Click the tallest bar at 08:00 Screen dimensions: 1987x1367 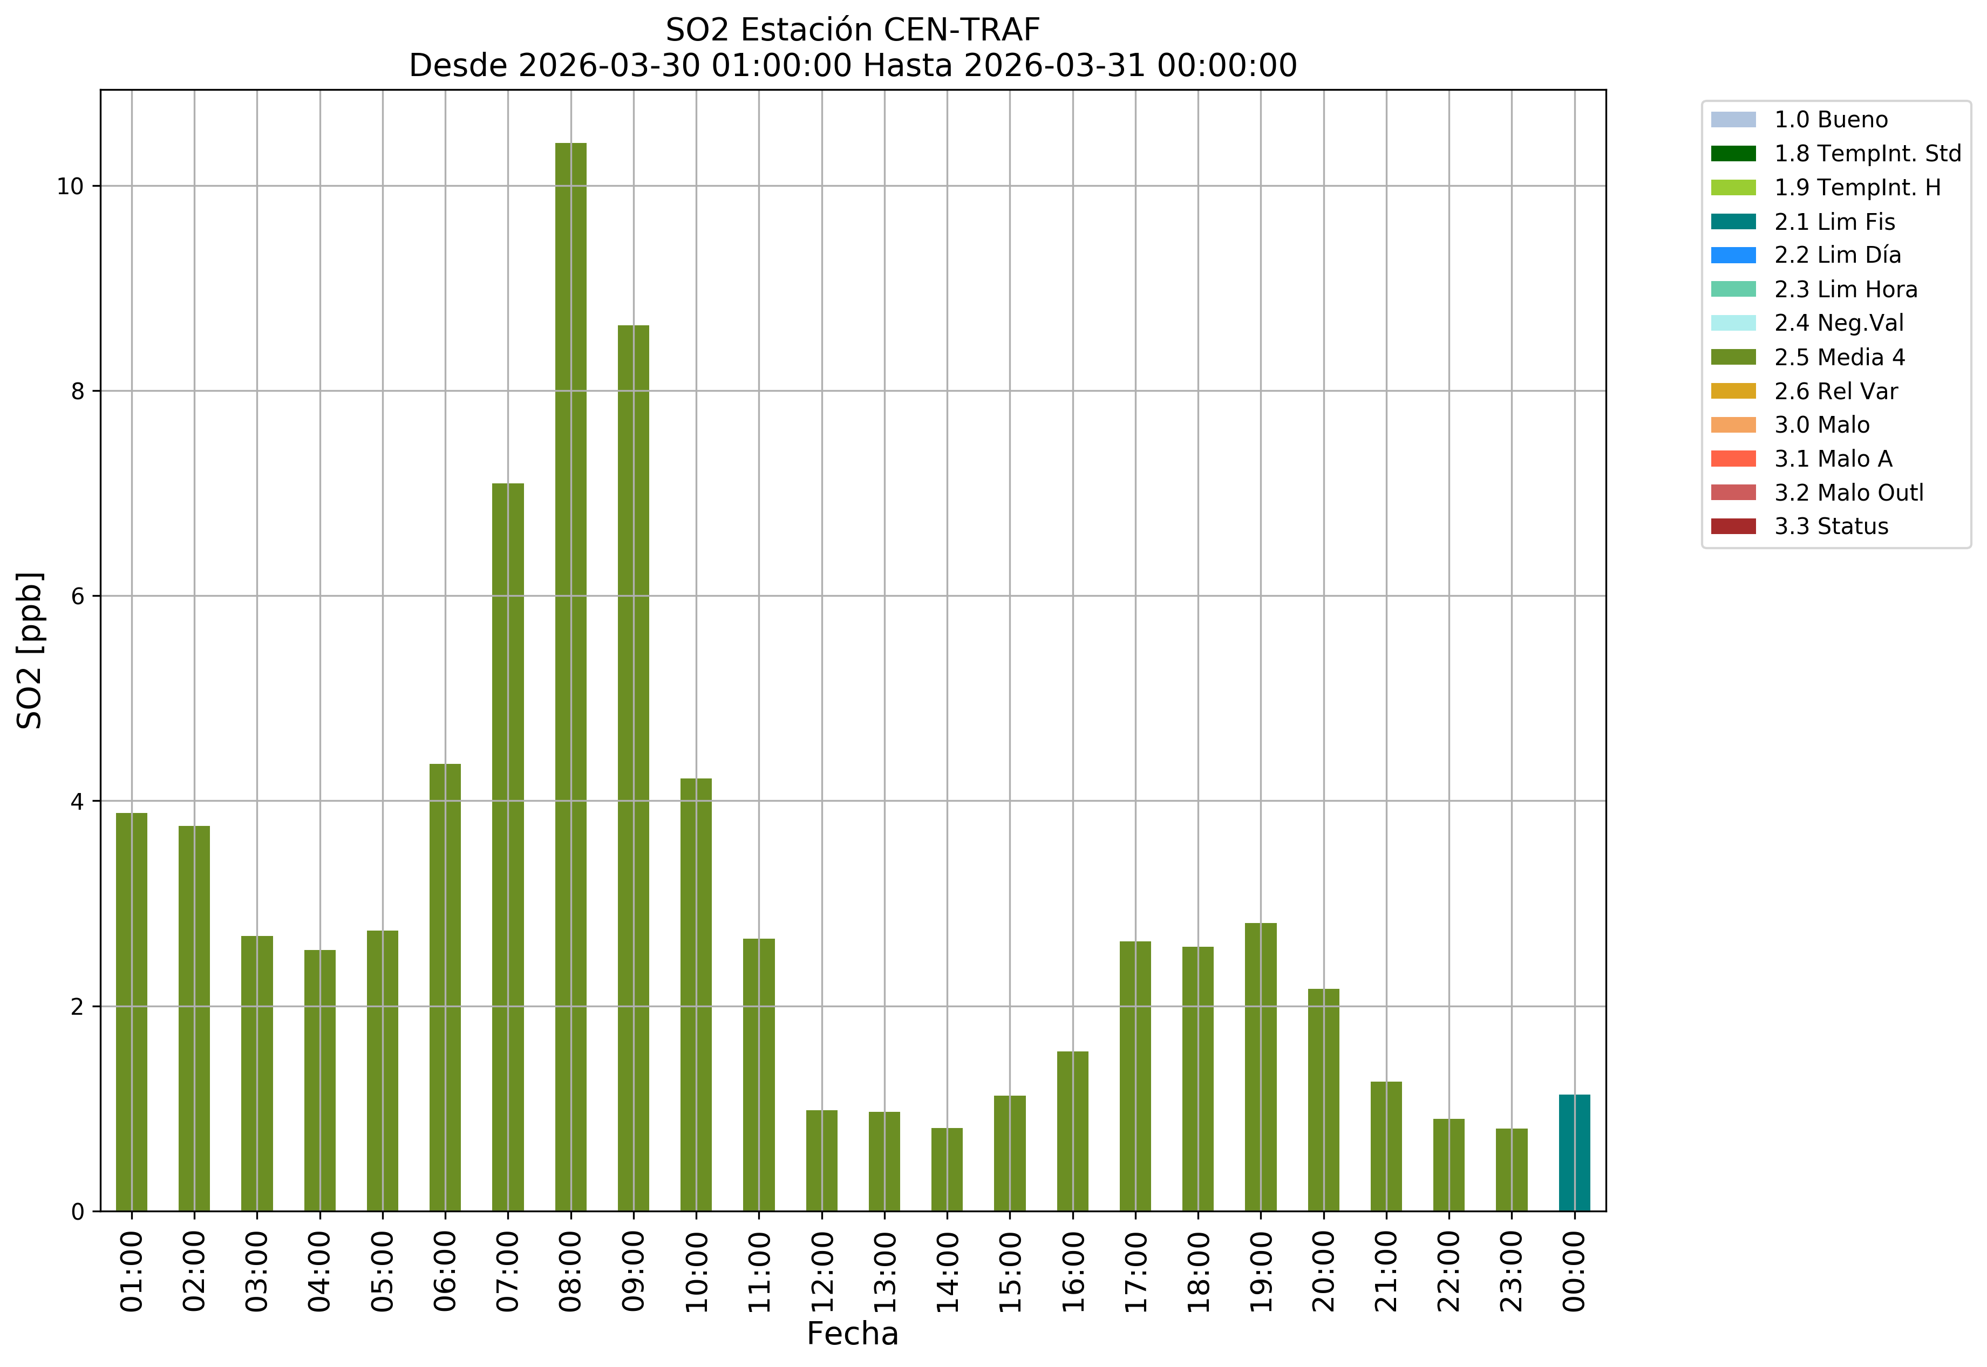click(570, 676)
